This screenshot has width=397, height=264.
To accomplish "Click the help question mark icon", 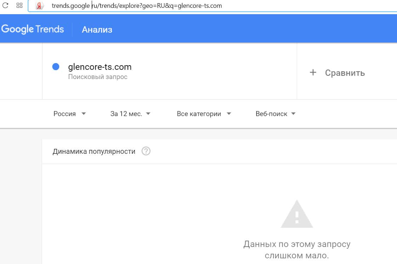I will [x=146, y=151].
